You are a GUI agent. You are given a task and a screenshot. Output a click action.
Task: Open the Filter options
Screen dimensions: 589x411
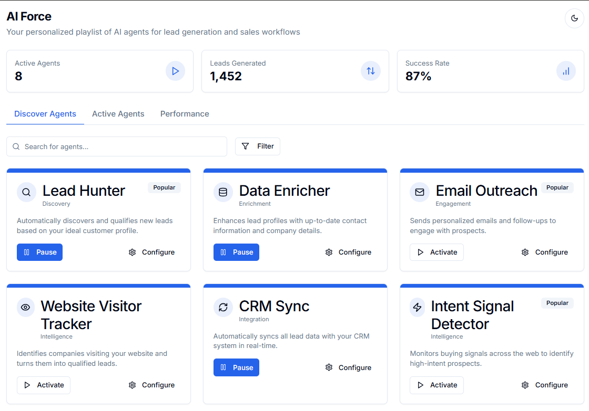[x=257, y=146]
